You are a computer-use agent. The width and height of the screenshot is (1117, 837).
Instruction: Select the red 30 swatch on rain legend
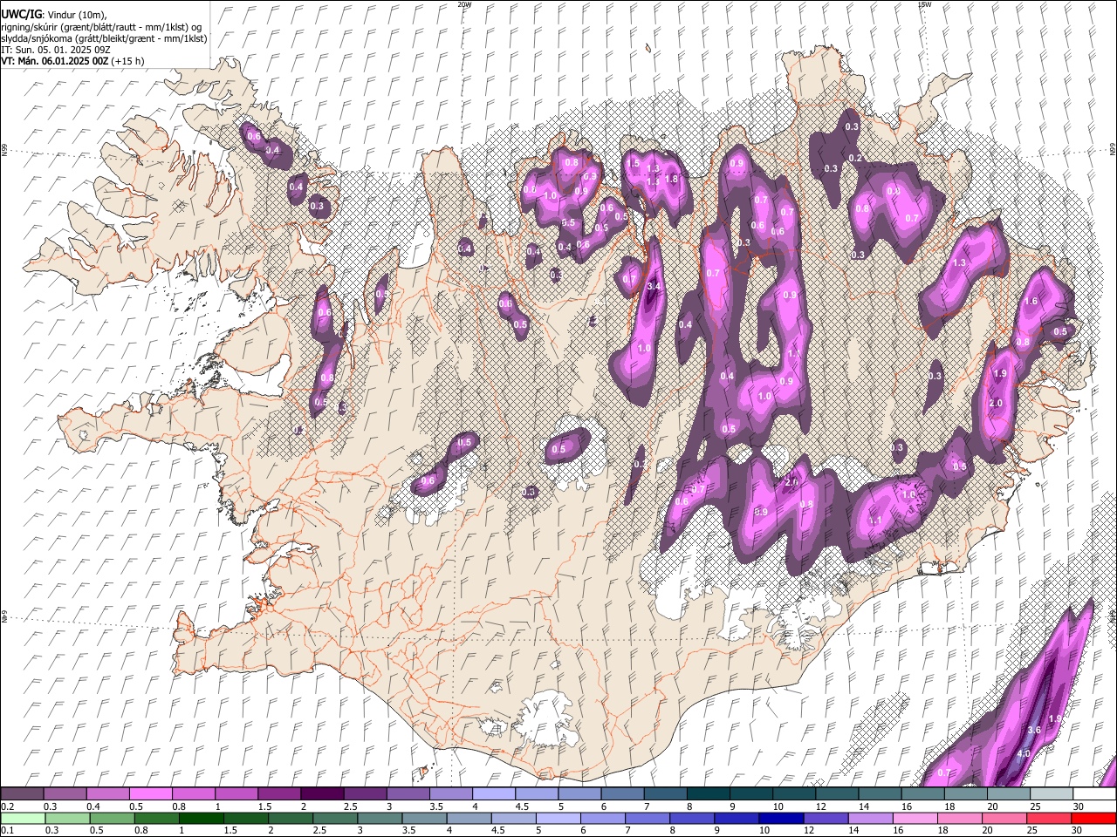pos(1093,818)
